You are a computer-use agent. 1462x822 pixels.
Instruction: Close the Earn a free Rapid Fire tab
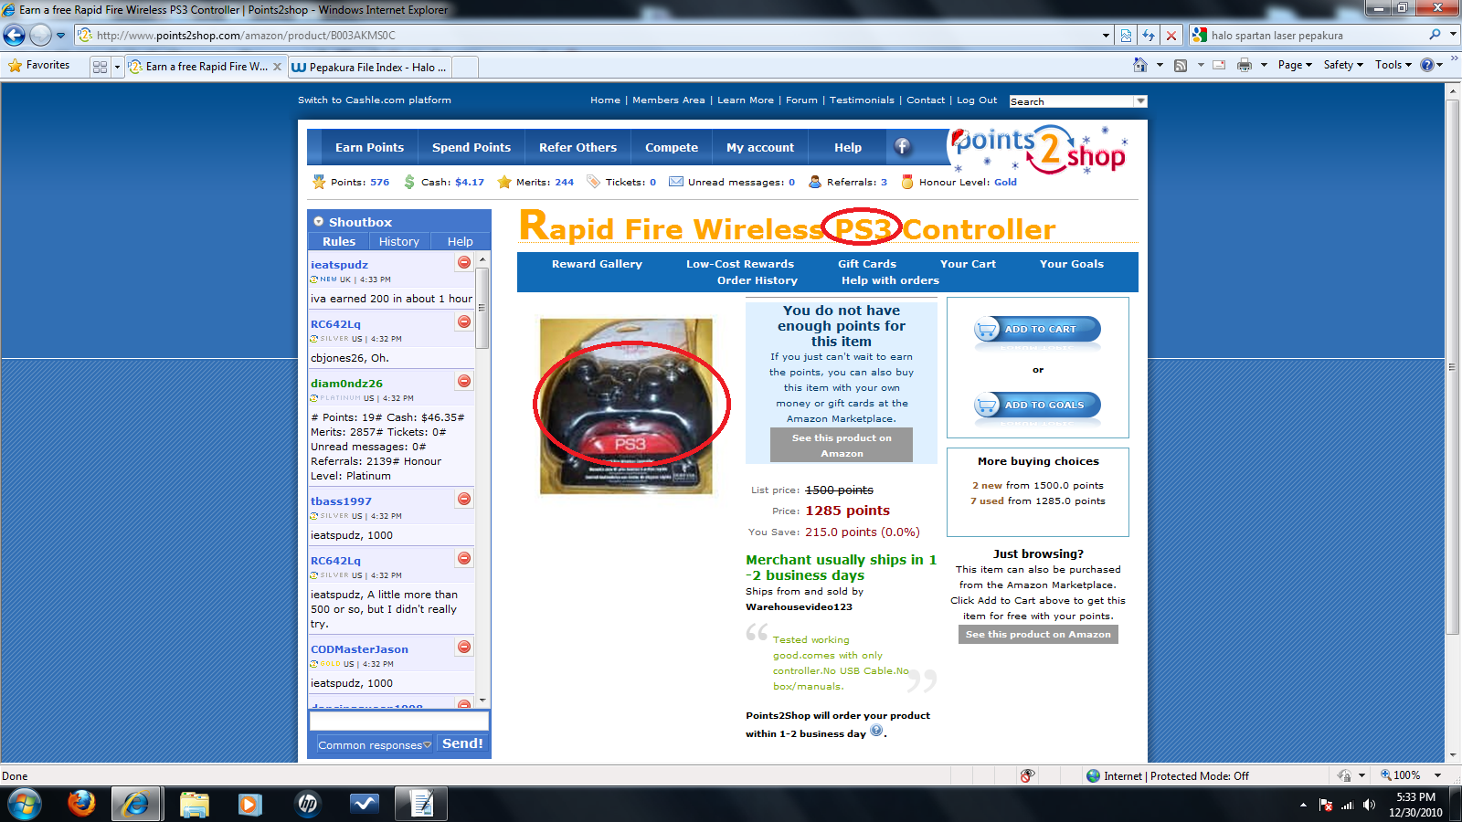click(277, 67)
